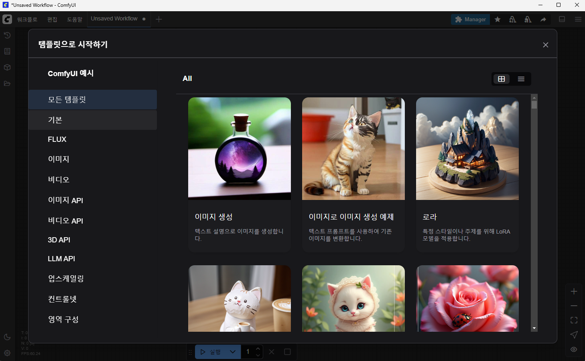Open the 편집 menu
The width and height of the screenshot is (585, 361).
52,19
